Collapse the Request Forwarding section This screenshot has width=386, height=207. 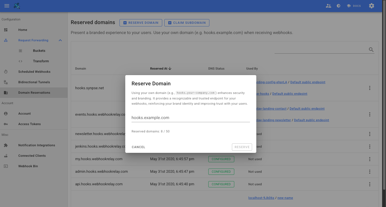tap(60, 40)
